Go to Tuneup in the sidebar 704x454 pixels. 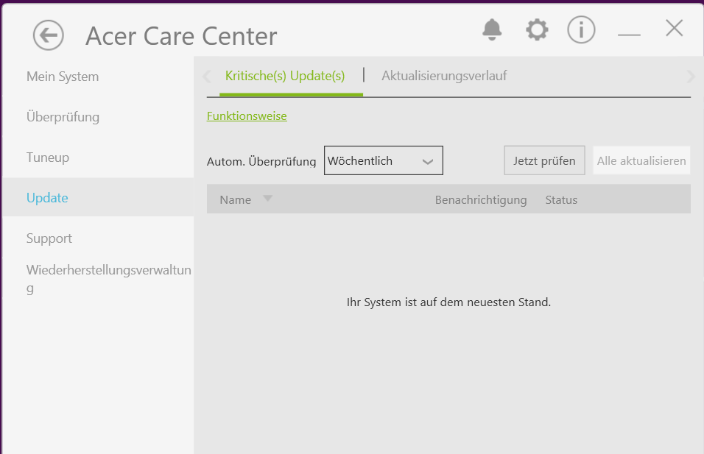48,157
